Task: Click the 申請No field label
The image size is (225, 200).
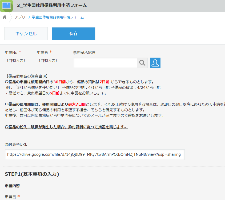Action: (x=11, y=53)
